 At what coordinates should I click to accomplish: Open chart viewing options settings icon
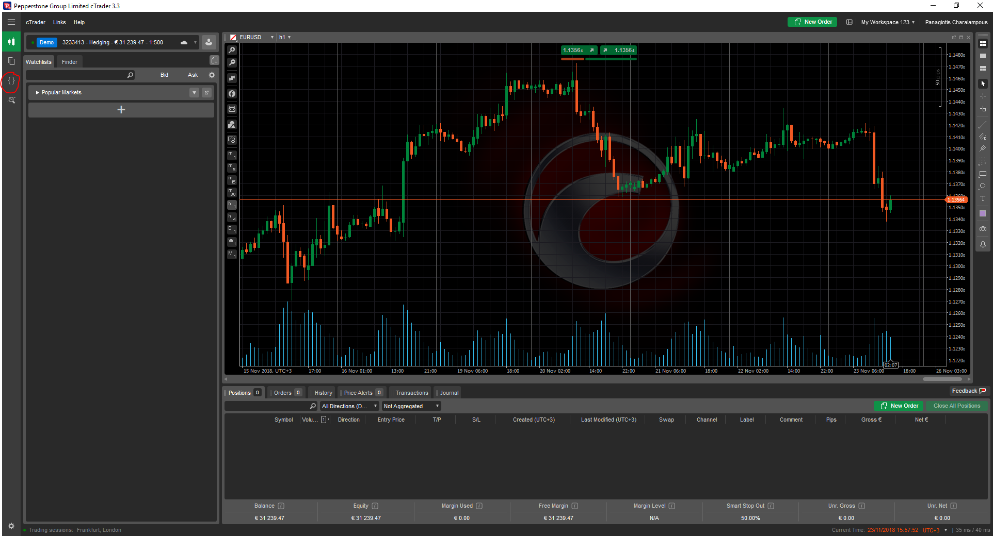coord(232,140)
